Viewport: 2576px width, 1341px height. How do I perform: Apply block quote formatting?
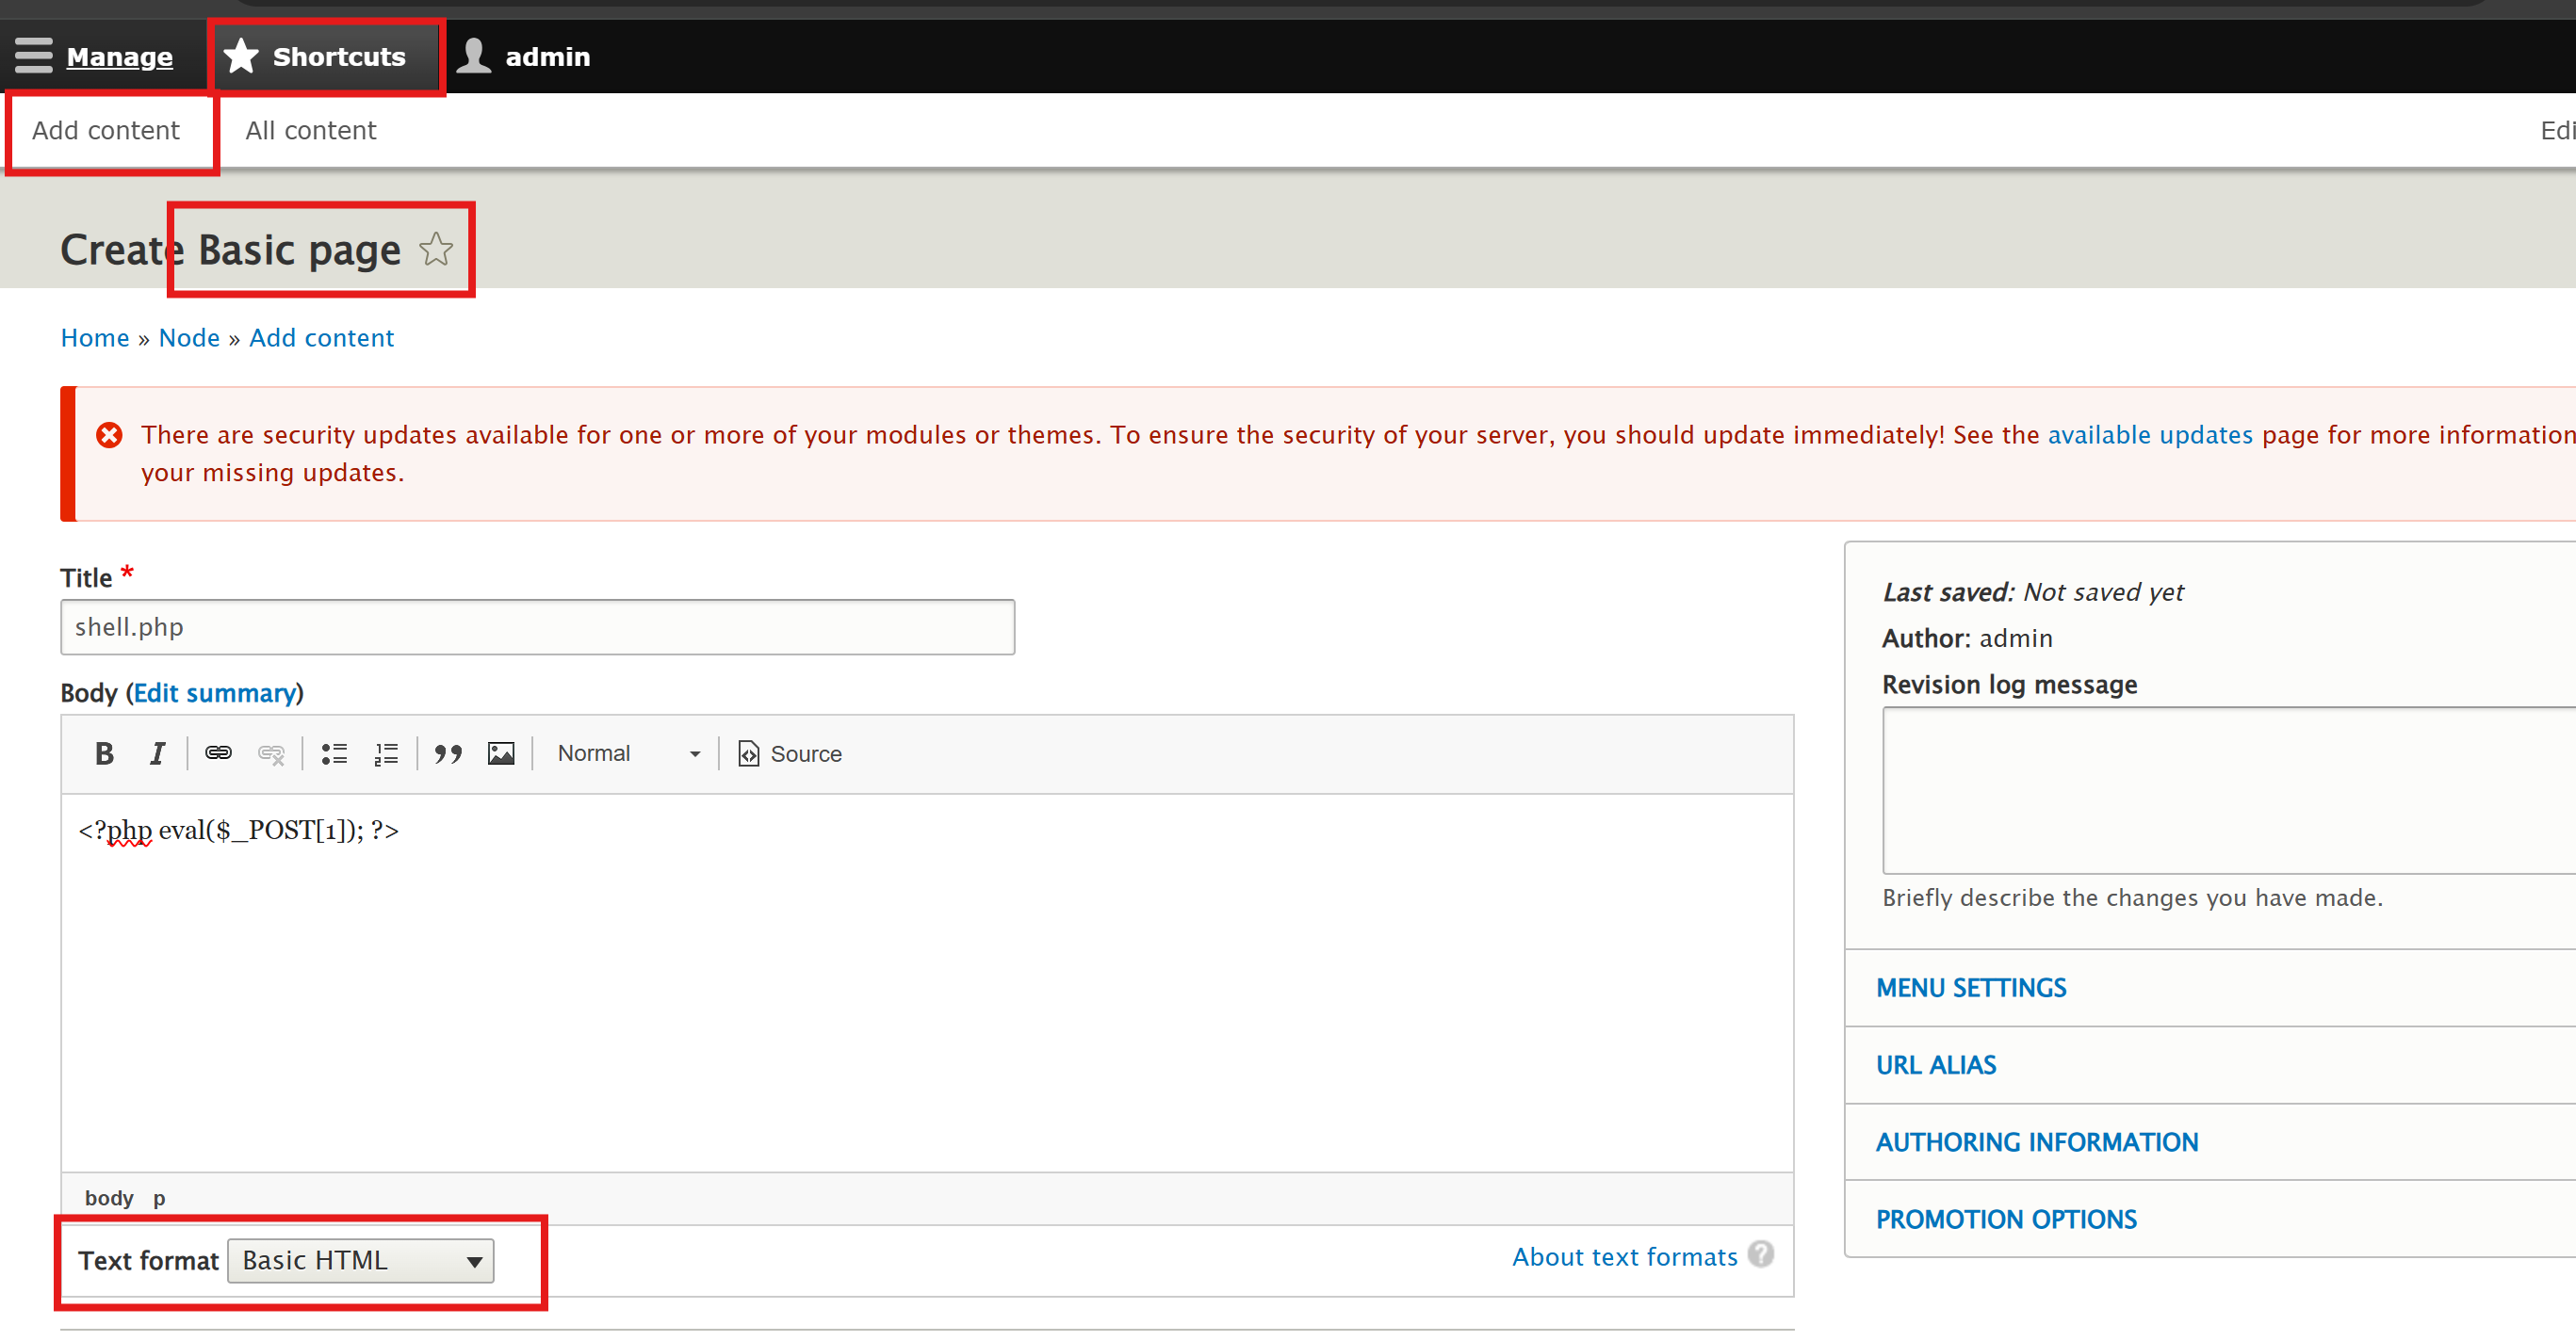coord(448,753)
